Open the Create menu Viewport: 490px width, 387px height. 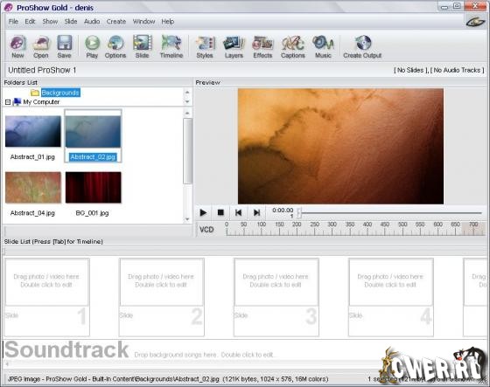point(116,22)
